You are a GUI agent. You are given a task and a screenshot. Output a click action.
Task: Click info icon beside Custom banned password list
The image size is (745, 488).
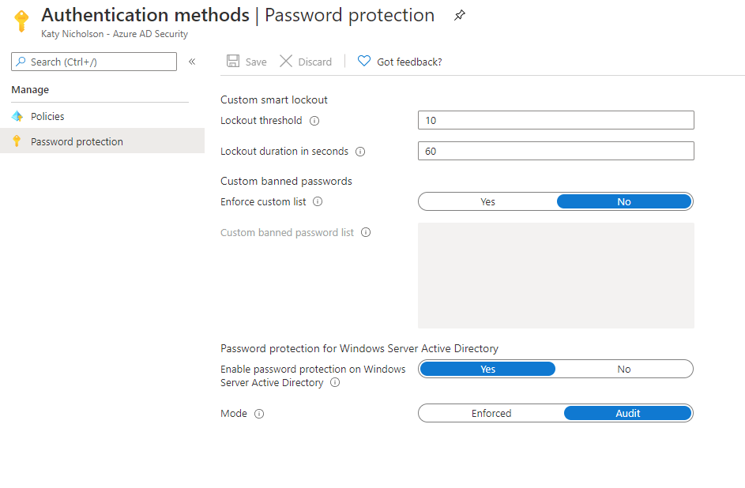pos(366,232)
